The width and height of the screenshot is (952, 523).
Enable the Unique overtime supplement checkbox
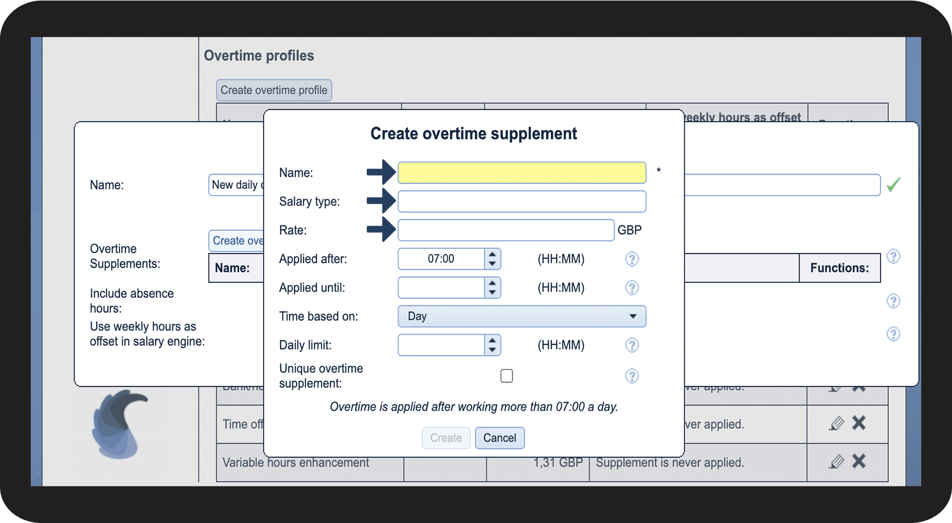coord(506,376)
